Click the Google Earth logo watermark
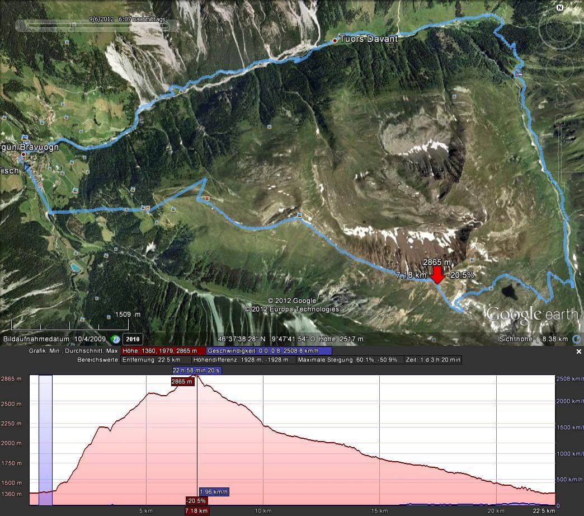 point(531,314)
